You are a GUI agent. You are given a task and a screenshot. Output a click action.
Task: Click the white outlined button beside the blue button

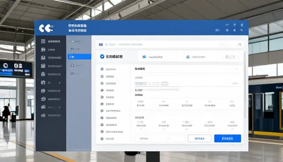(x=199, y=139)
